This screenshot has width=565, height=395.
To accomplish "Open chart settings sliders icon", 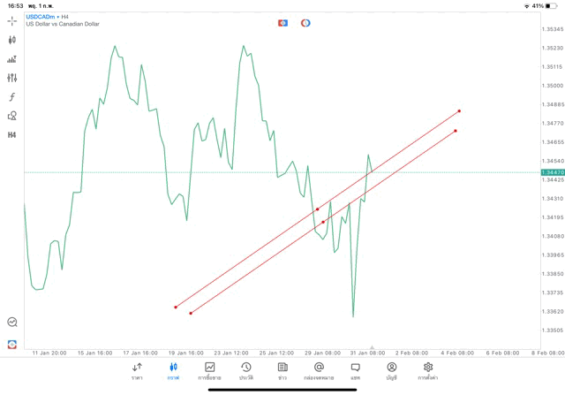I will [11, 78].
